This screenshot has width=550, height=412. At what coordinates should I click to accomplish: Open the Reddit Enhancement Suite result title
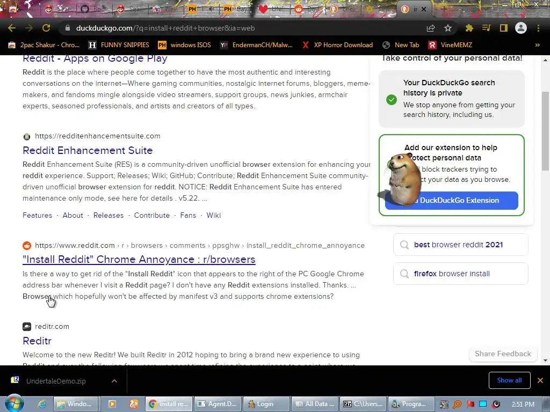tap(88, 150)
